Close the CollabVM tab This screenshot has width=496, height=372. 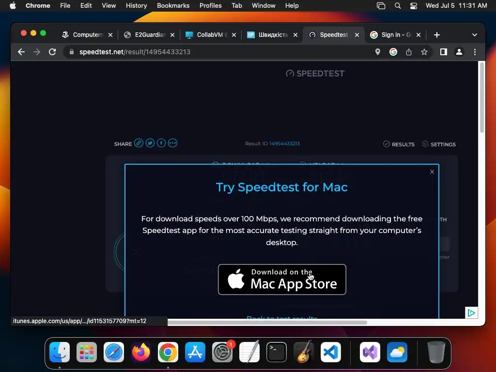tap(234, 35)
